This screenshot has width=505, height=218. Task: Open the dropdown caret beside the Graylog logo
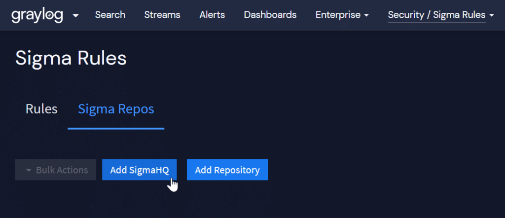click(x=75, y=16)
